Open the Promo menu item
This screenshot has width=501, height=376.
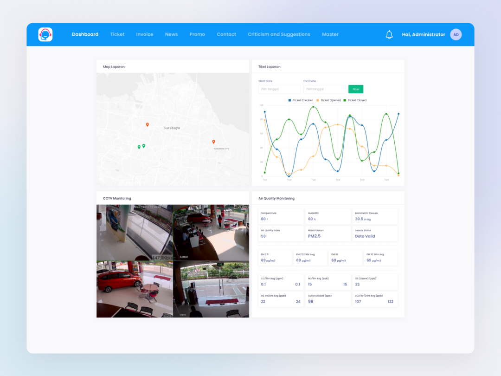pyautogui.click(x=197, y=34)
